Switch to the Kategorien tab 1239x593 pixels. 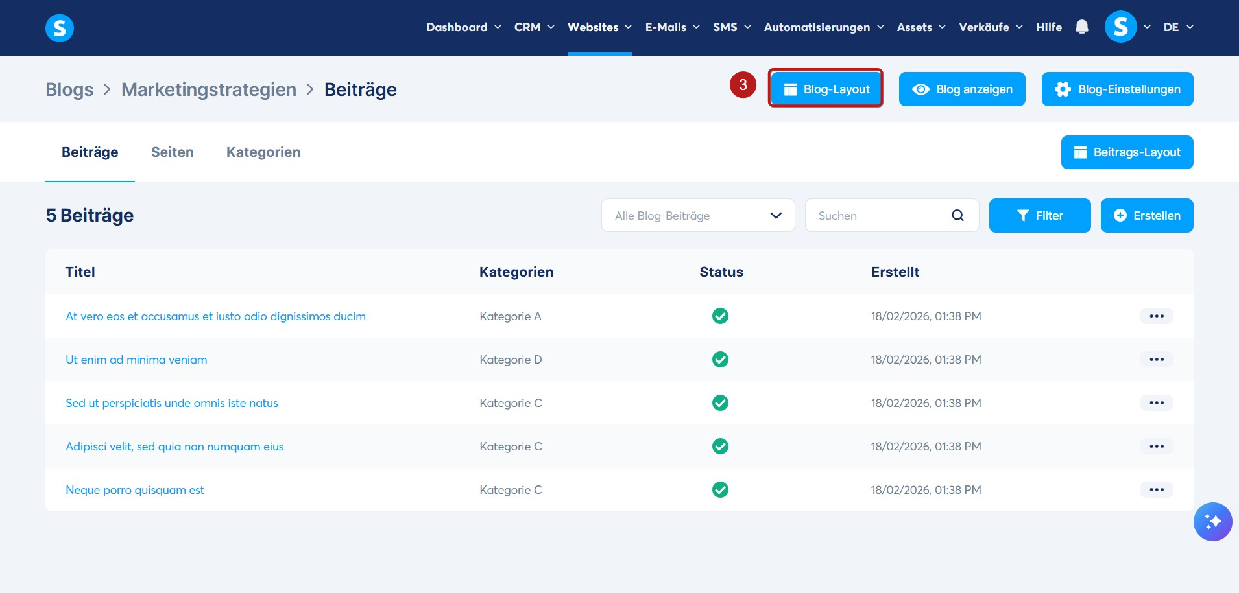[x=263, y=152]
